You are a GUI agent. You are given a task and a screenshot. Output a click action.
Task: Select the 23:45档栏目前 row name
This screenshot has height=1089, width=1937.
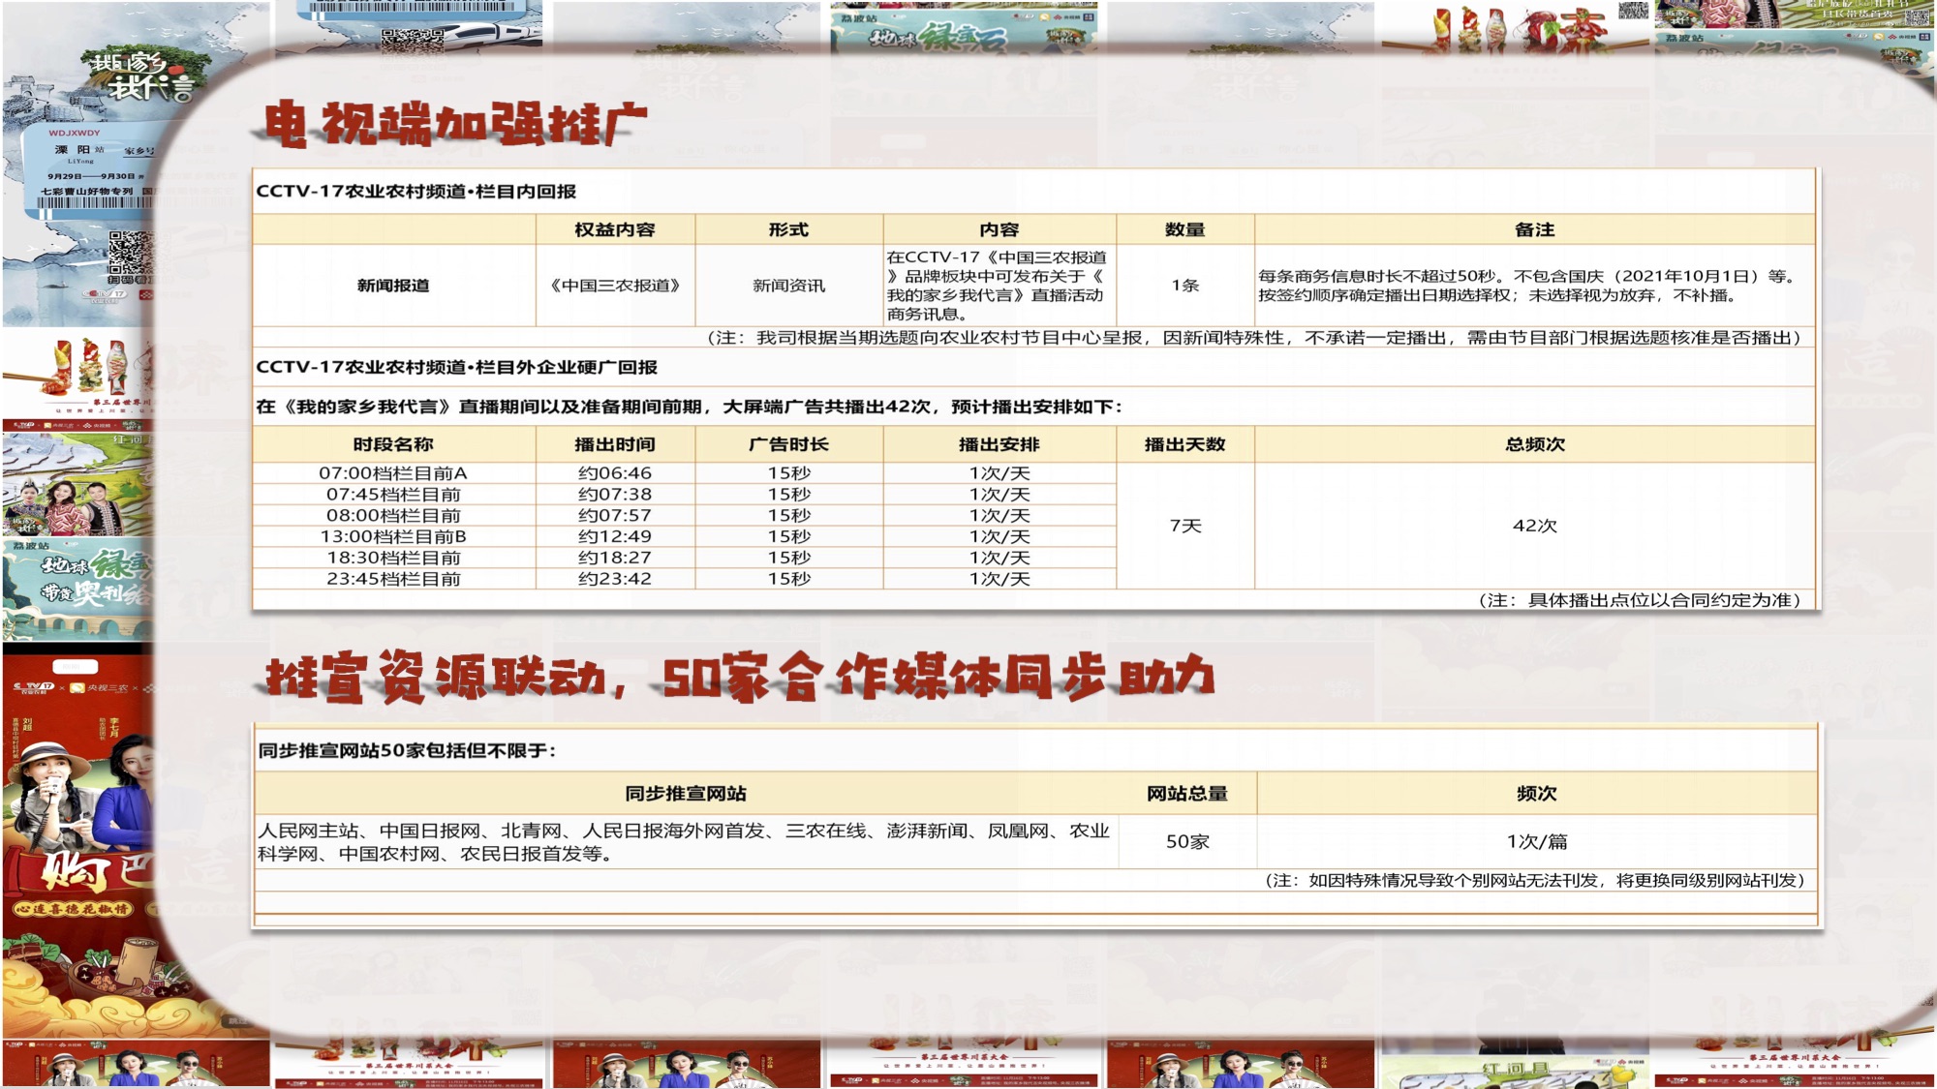[x=393, y=579]
